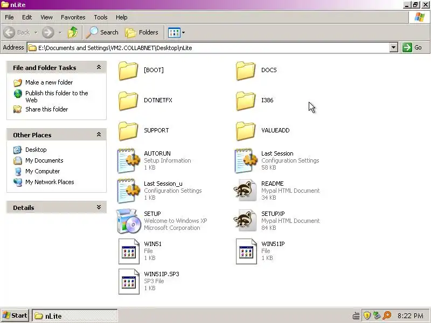Click the Start button
431x323 pixels.
[x=15, y=315]
